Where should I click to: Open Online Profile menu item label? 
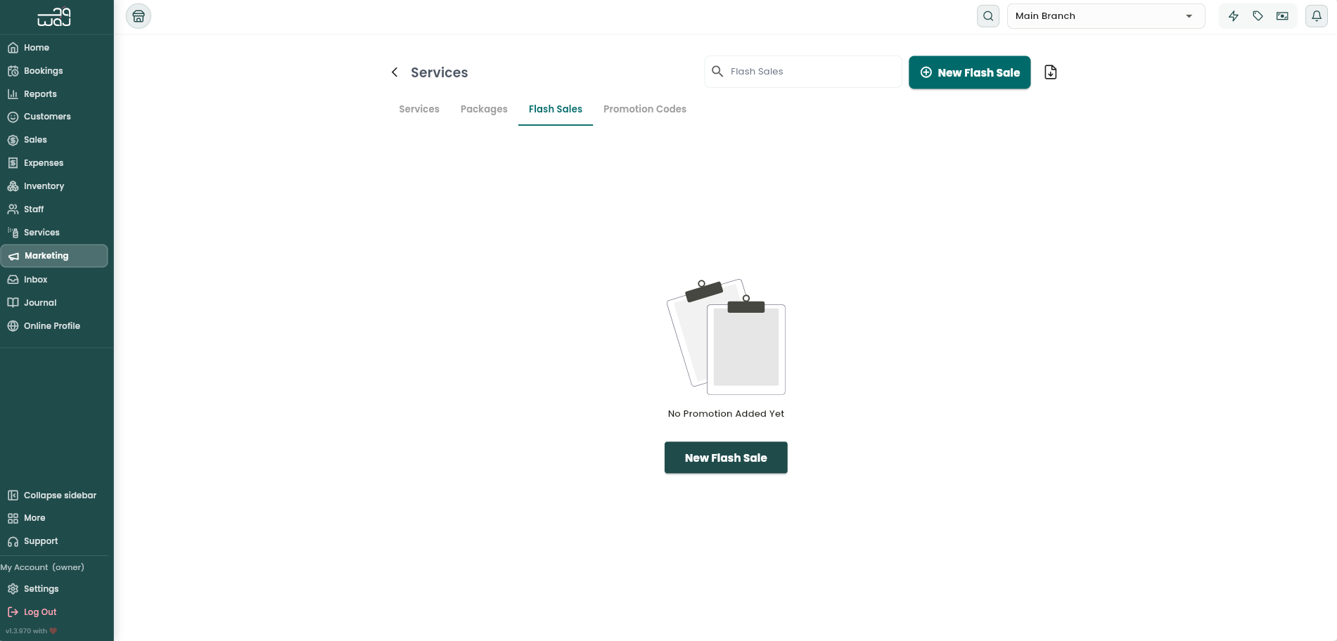pyautogui.click(x=52, y=326)
